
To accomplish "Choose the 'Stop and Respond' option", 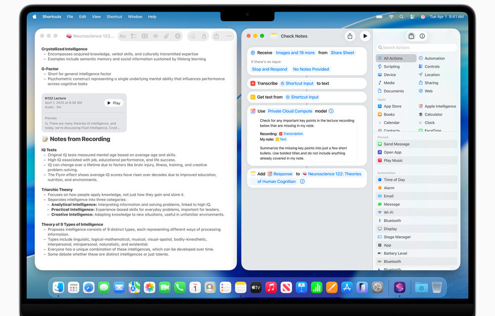I will pyautogui.click(x=269, y=69).
